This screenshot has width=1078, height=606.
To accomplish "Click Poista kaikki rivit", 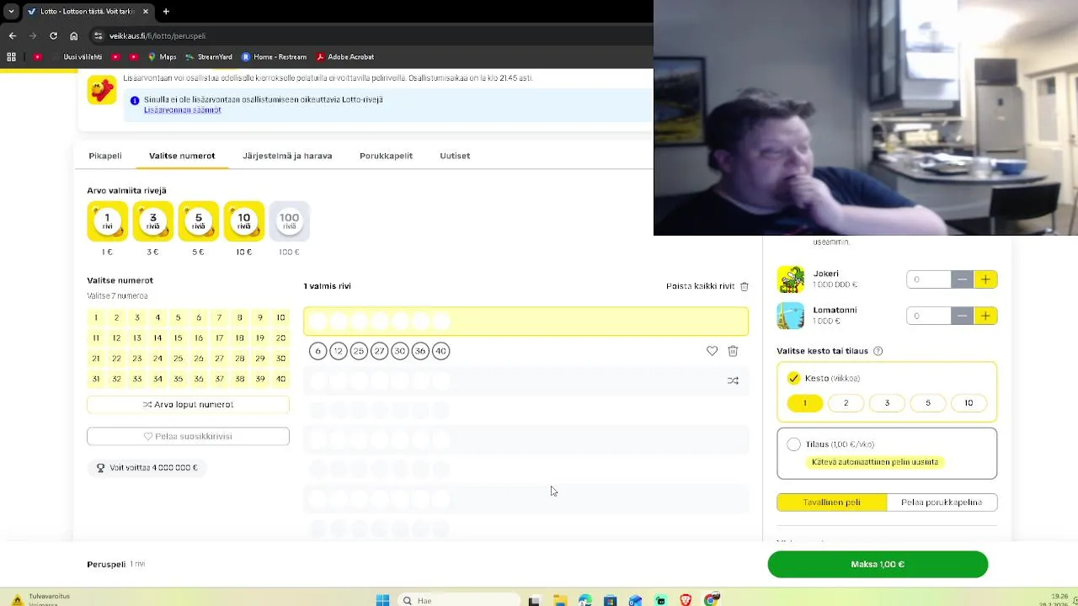I will [x=700, y=286].
